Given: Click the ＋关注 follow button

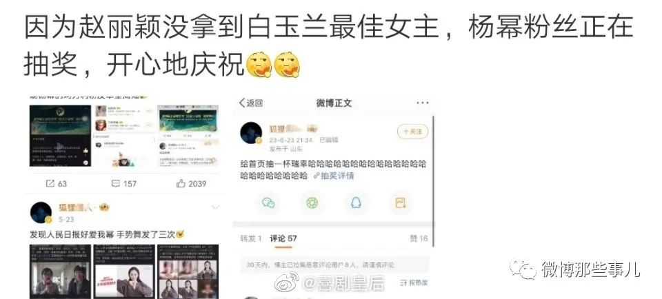Looking at the screenshot, I should pos(412,132).
